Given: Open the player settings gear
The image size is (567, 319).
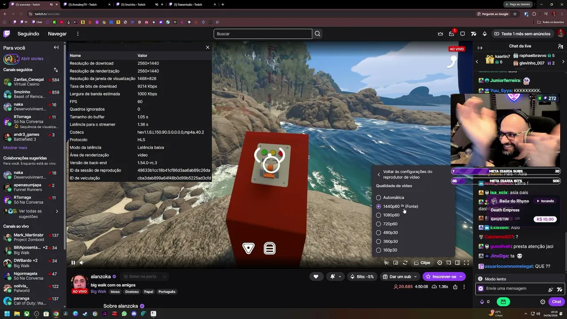Looking at the screenshot, I should point(440,263).
